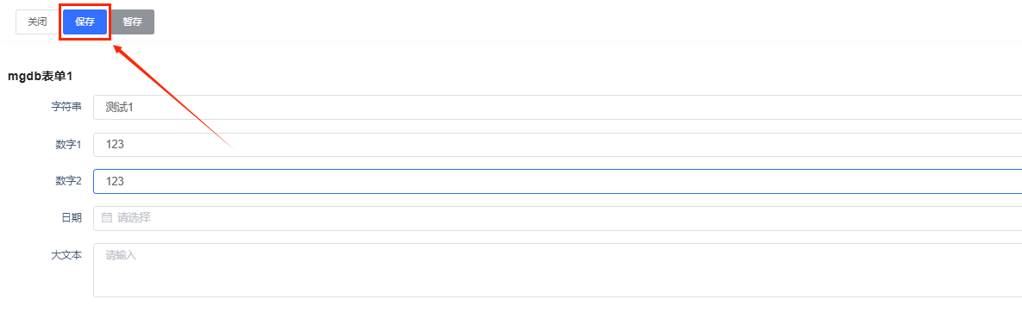
Task: Click the 日期 field label
Action: [x=72, y=218]
